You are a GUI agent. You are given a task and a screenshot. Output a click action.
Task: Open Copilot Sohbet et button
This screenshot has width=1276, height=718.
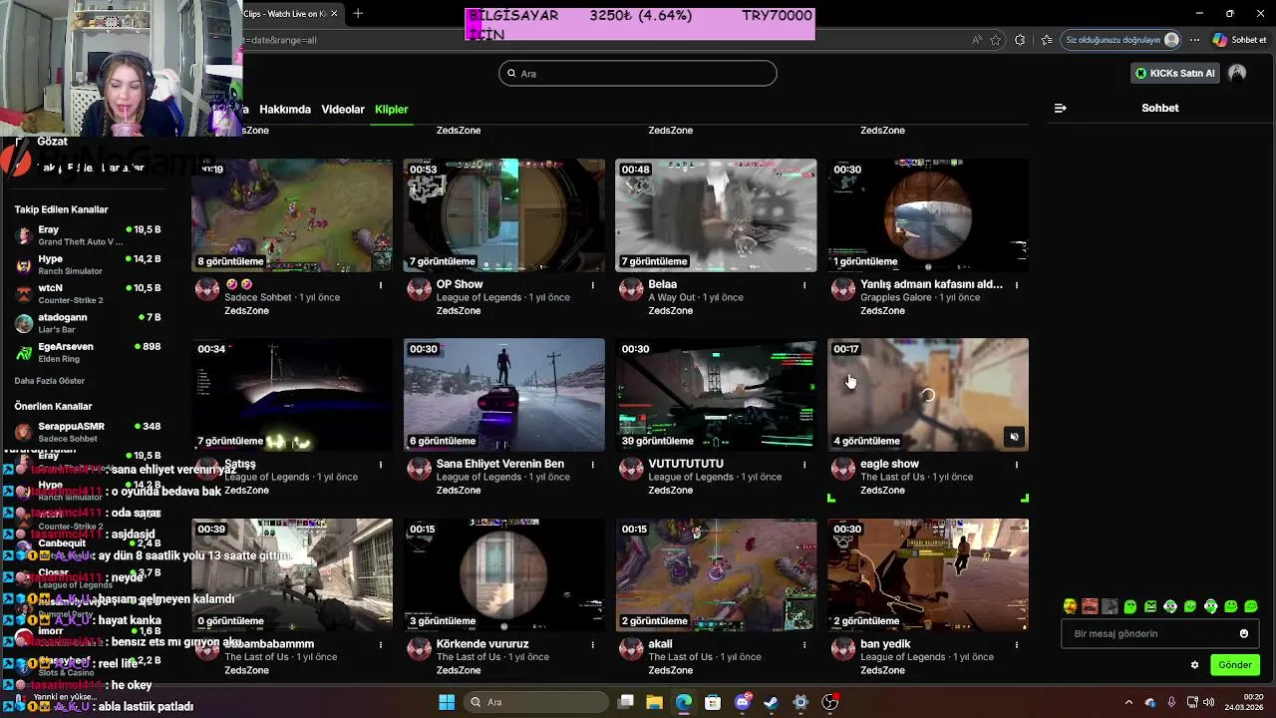[1239, 40]
